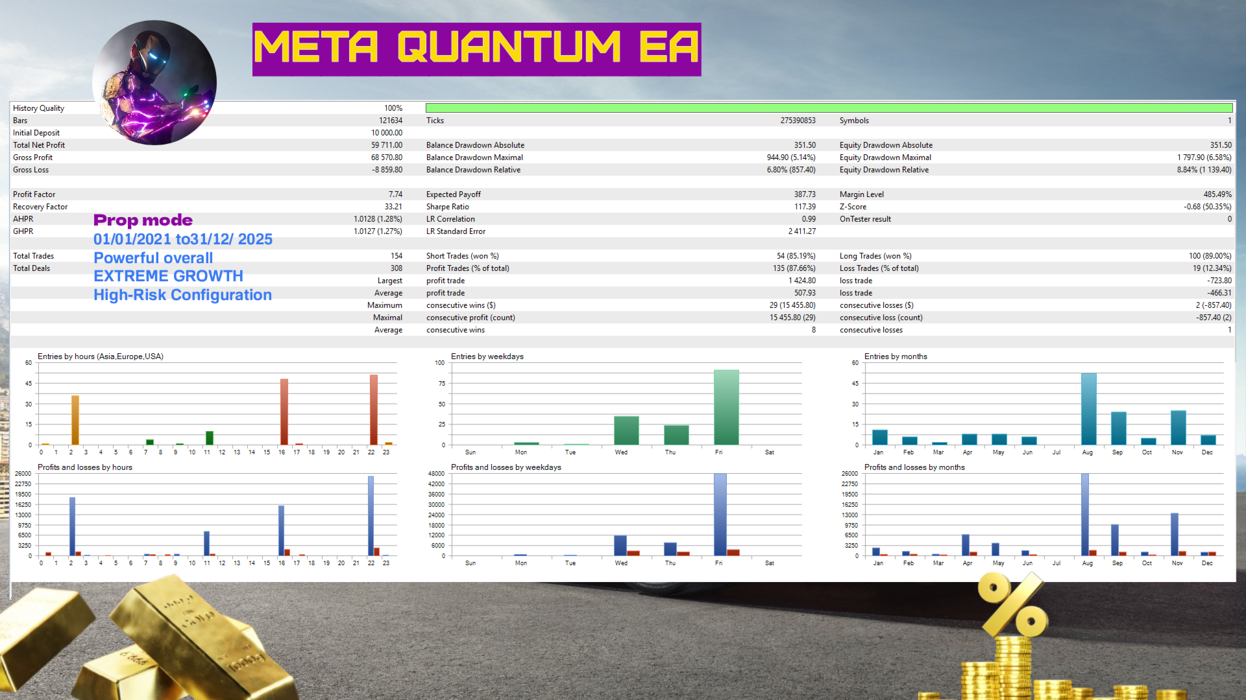Image resolution: width=1246 pixels, height=700 pixels.
Task: Select the Profits and losses by weekdays heading
Action: coord(506,467)
